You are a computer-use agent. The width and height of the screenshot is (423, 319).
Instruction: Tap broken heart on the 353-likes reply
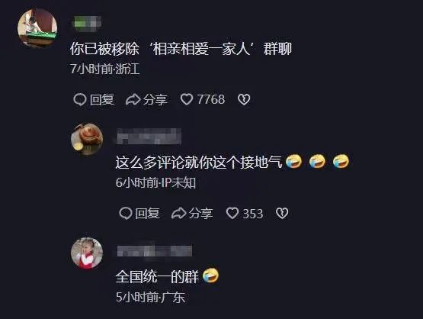click(x=282, y=214)
